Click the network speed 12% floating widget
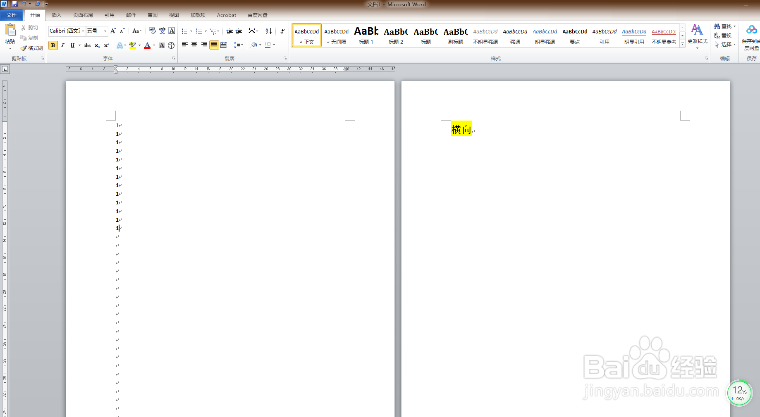This screenshot has width=760, height=417. 739,393
